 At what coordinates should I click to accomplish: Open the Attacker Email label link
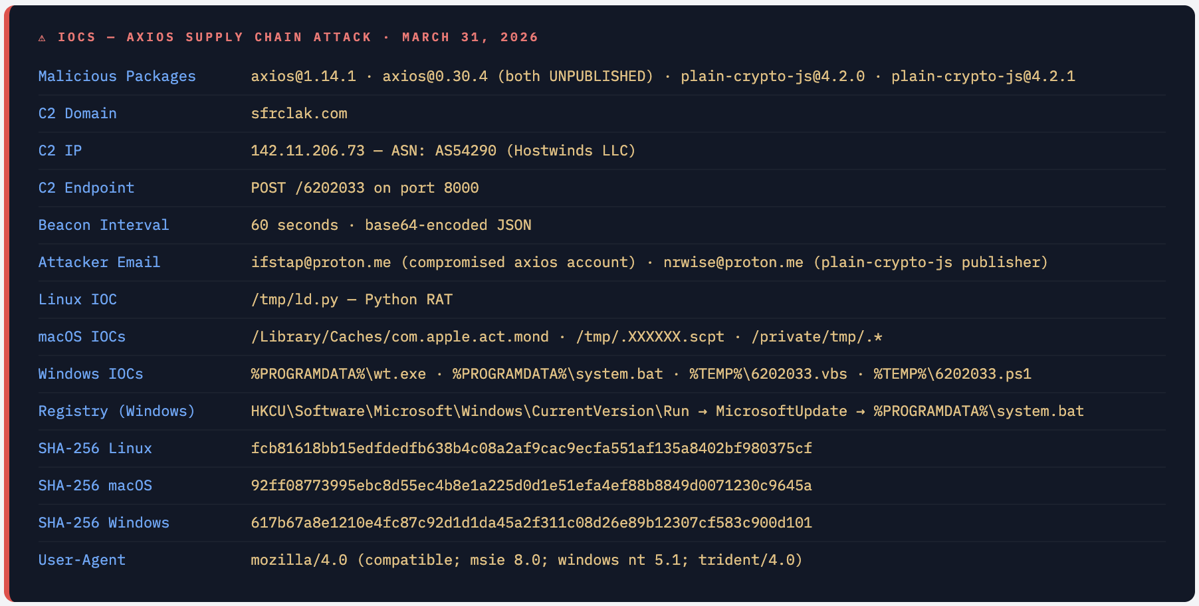point(98,262)
